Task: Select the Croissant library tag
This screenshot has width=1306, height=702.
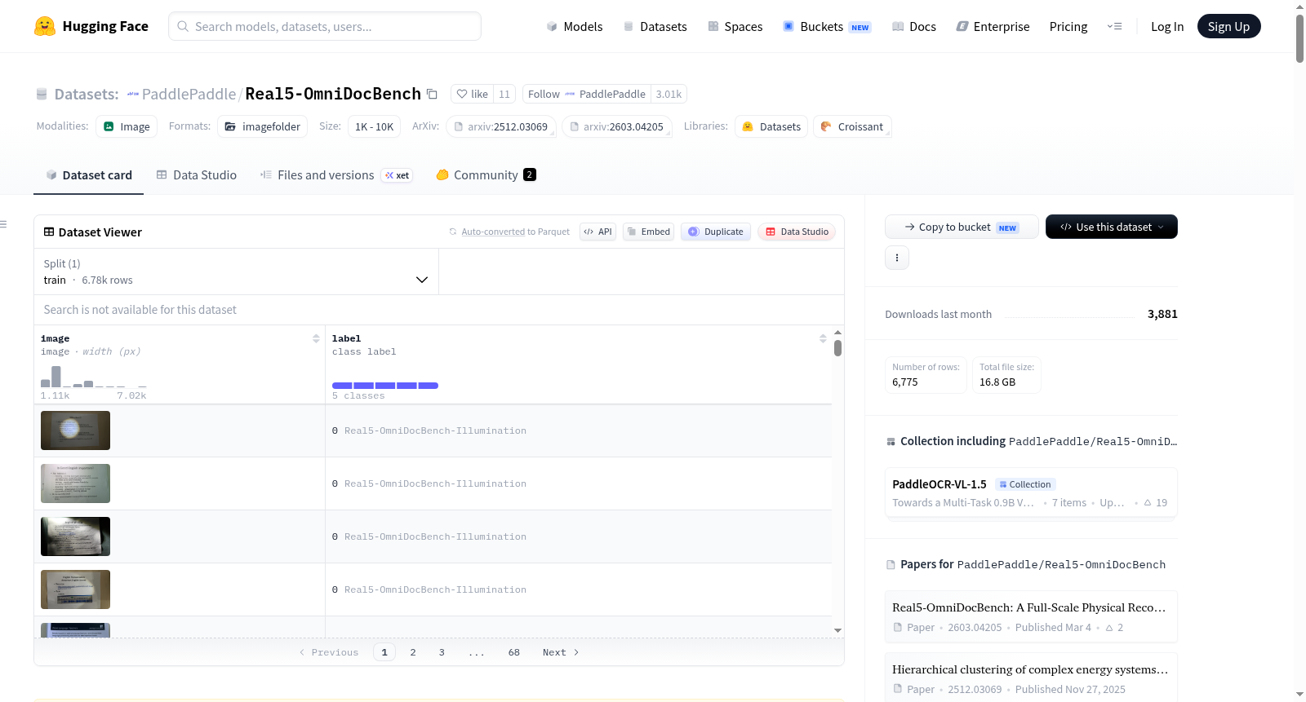Action: point(852,126)
